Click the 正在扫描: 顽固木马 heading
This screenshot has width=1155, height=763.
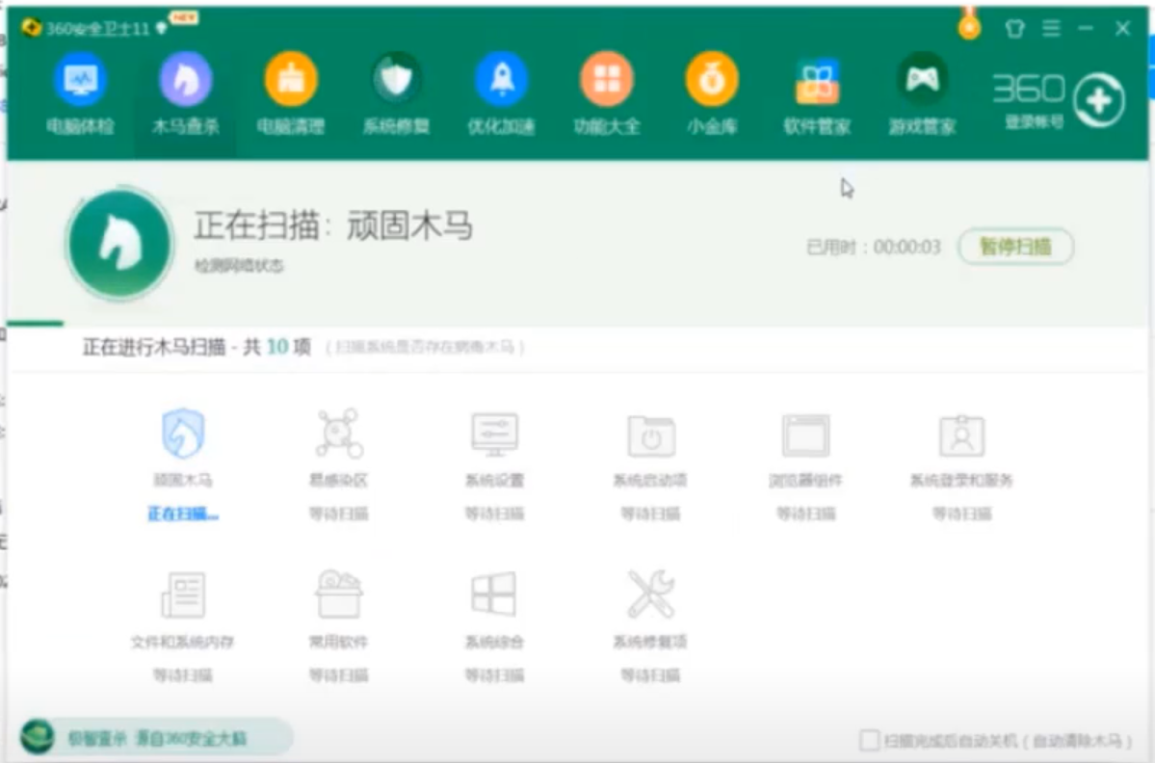point(333,224)
